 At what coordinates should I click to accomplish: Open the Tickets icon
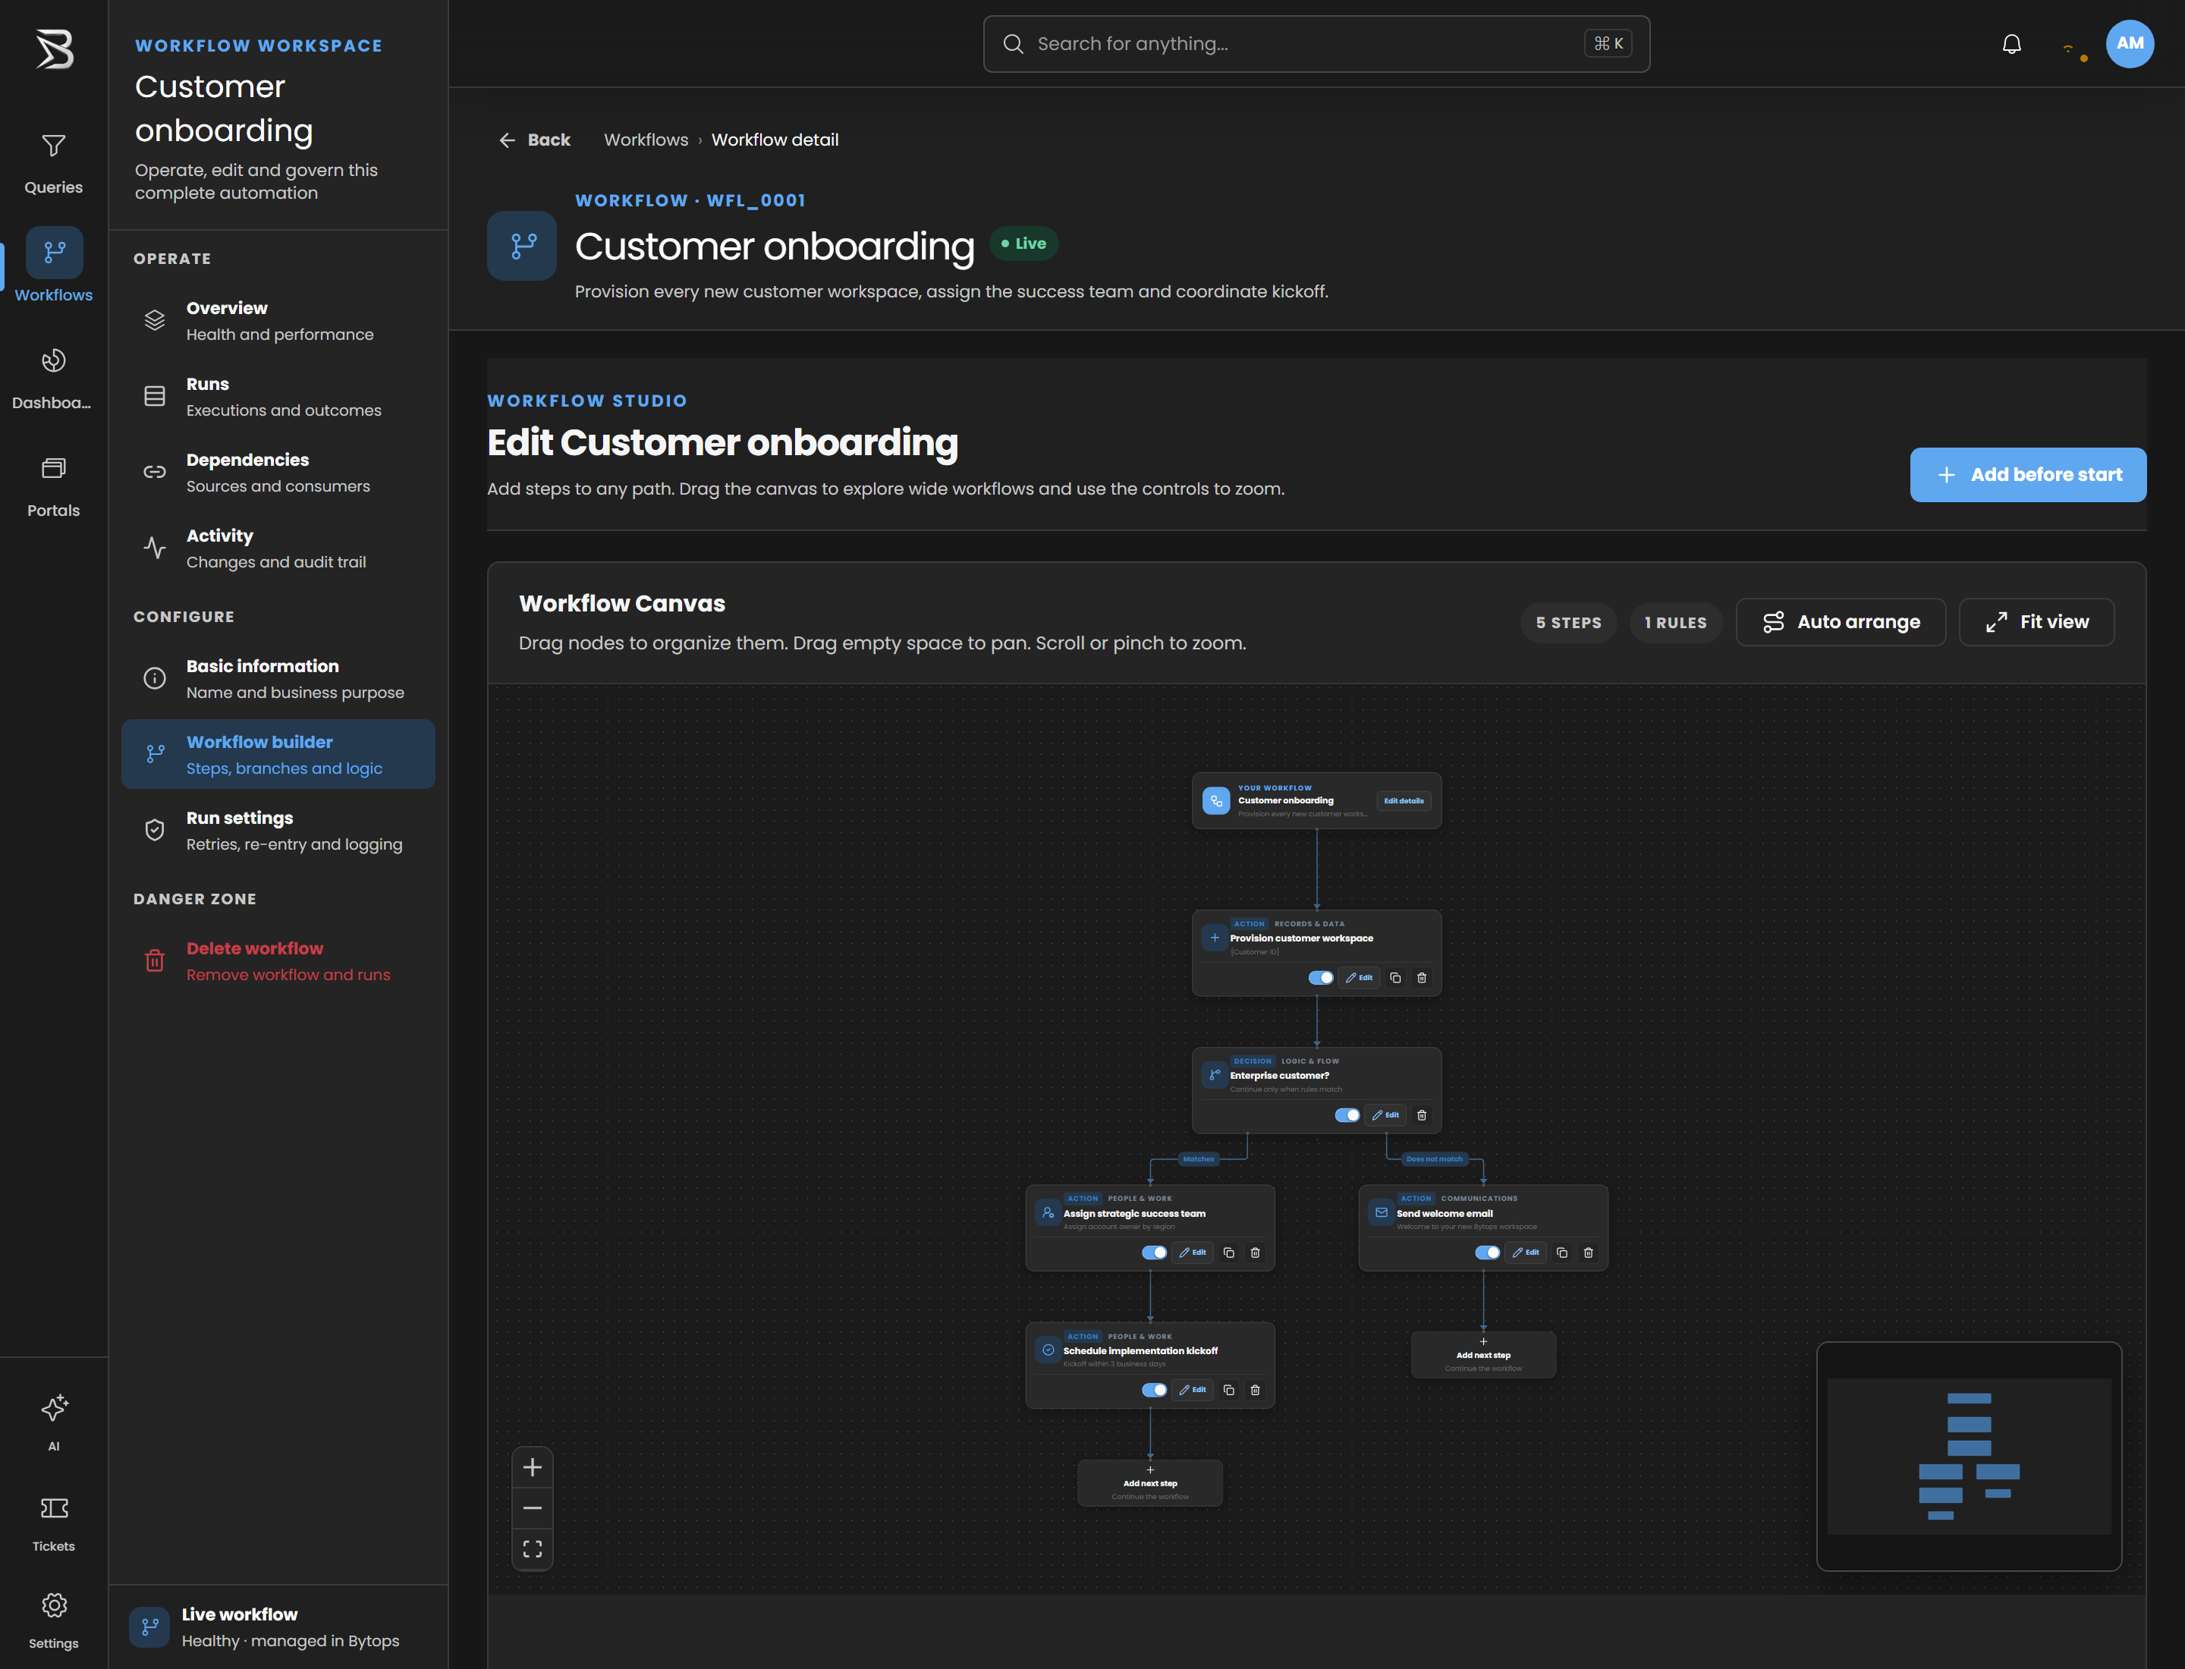[x=54, y=1508]
